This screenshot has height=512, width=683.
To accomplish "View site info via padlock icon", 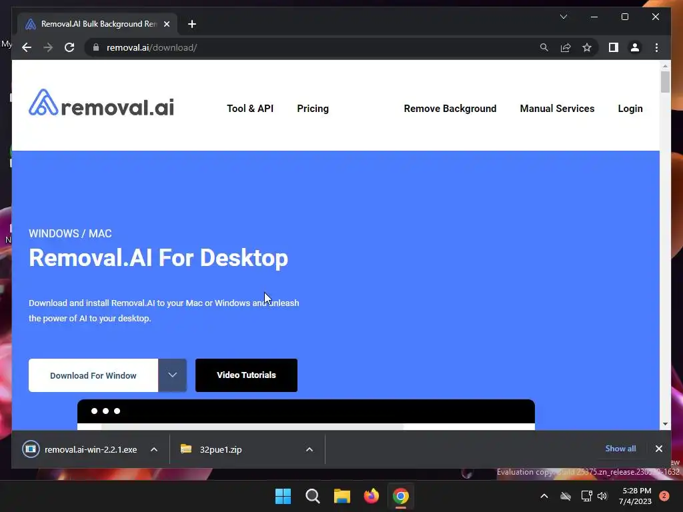I will coord(96,47).
